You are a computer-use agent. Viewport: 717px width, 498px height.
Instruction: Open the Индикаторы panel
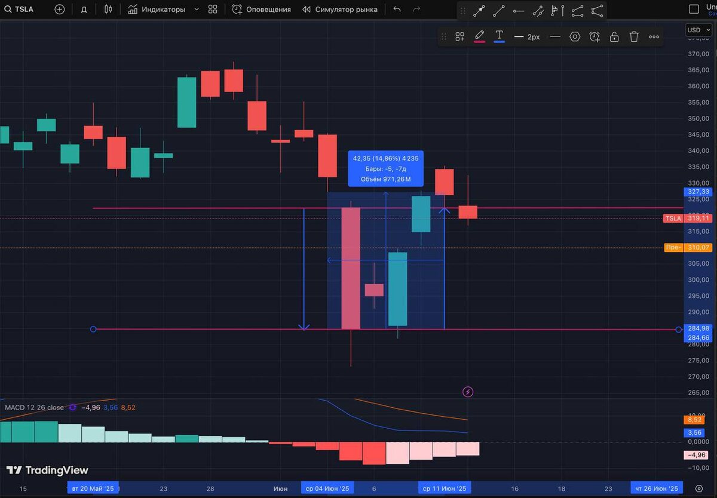[x=157, y=10]
